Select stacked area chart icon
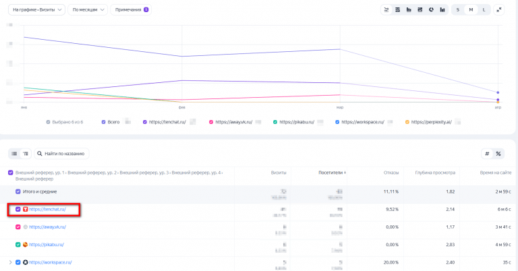This screenshot has height=271, width=518. click(397, 9)
